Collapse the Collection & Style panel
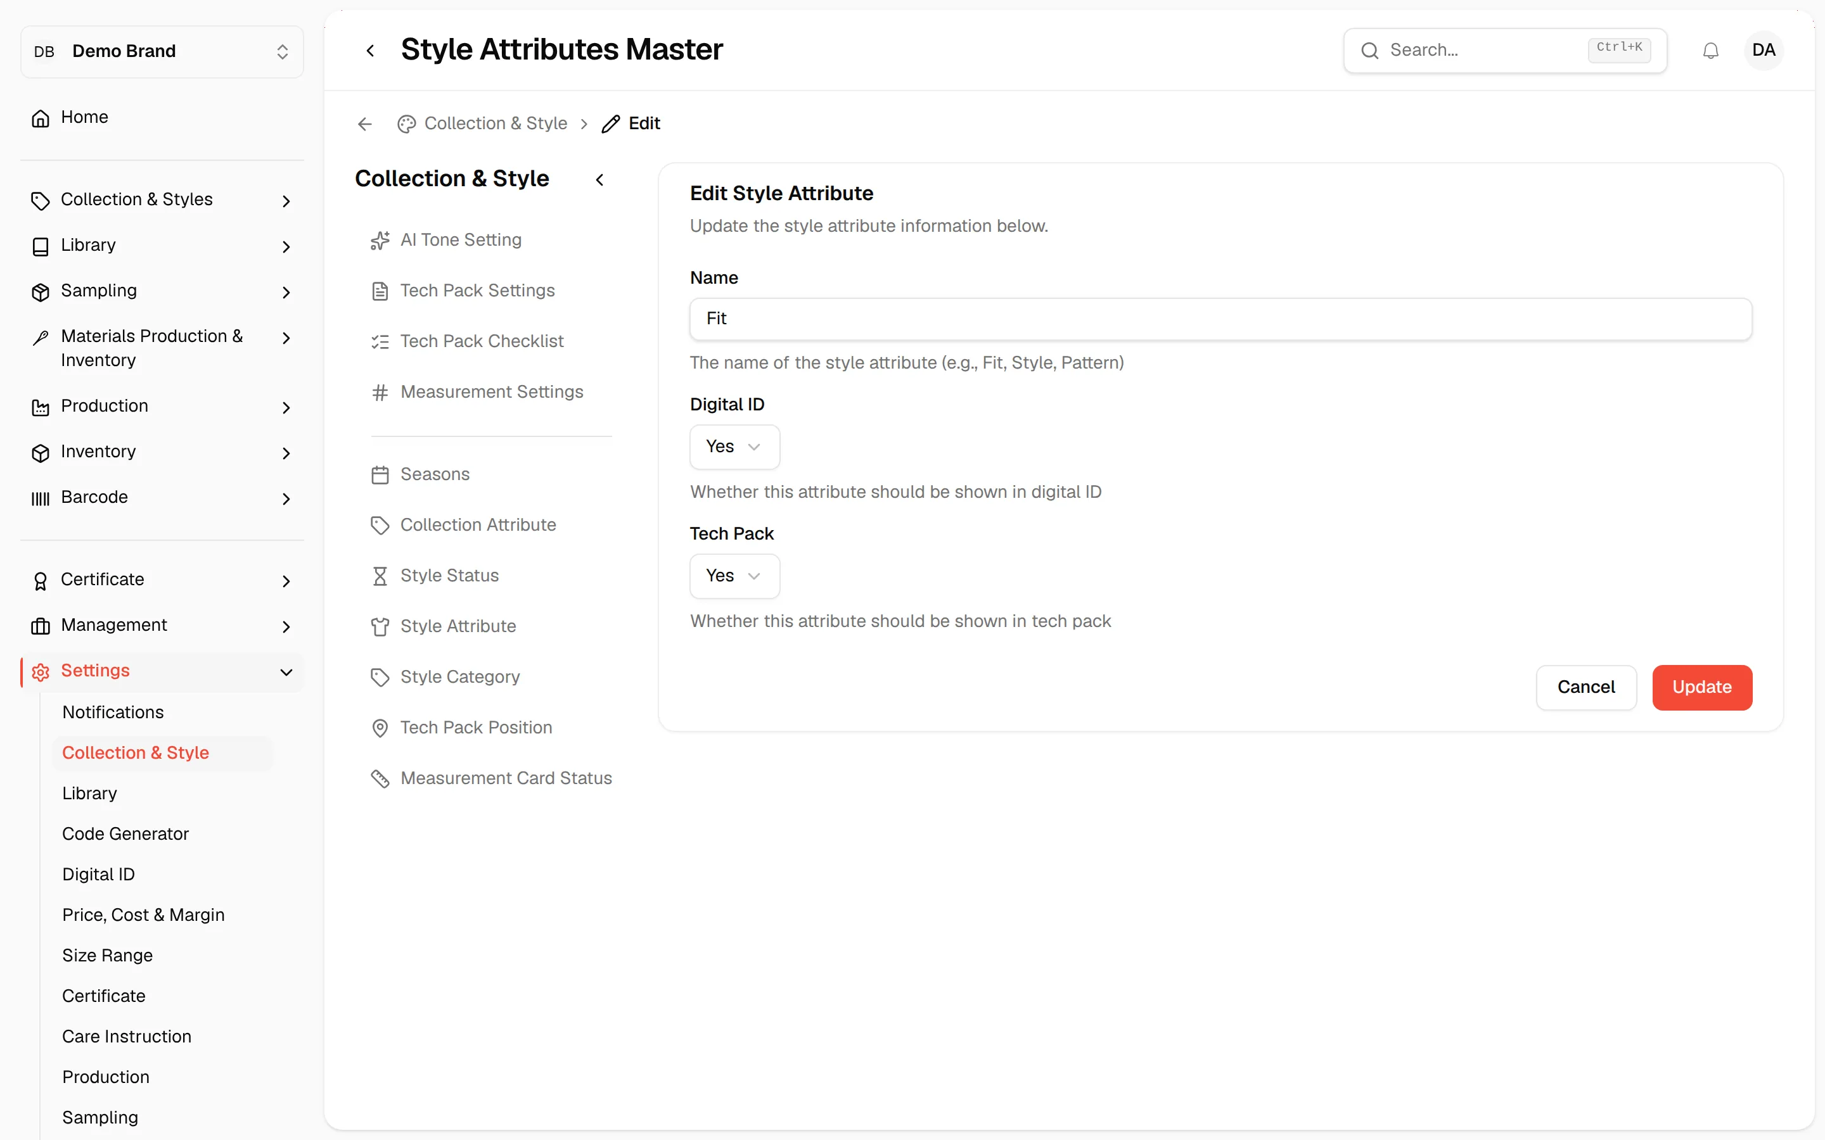 point(599,179)
